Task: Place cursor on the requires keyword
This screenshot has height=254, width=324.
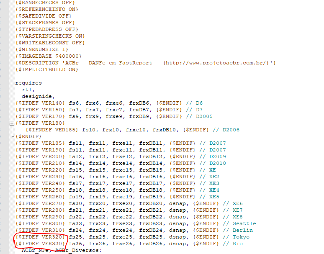Action: (x=28, y=83)
